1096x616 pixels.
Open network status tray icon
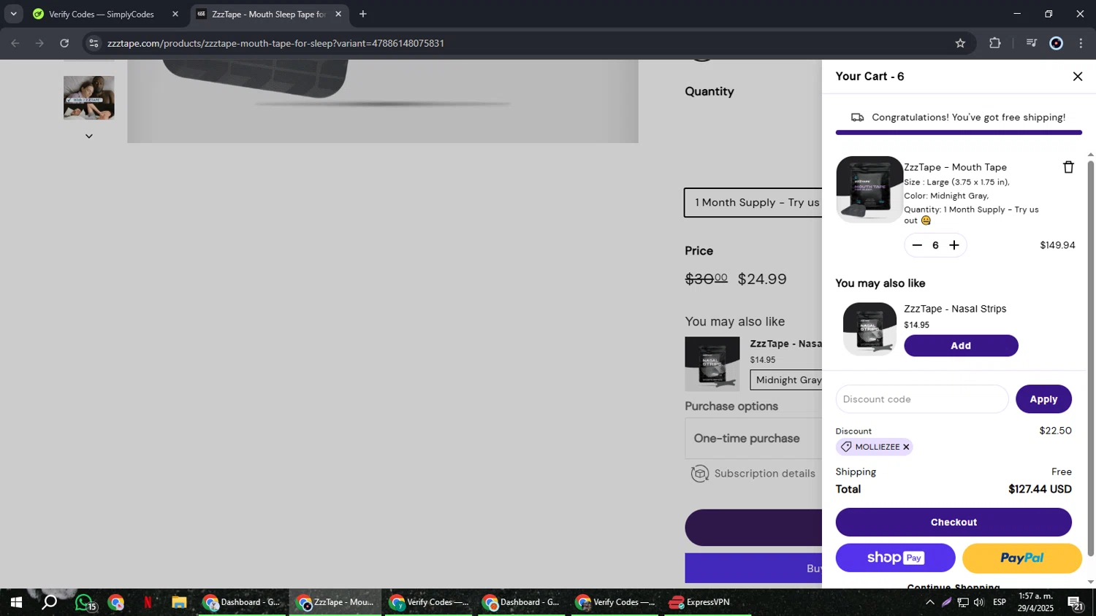[963, 603]
